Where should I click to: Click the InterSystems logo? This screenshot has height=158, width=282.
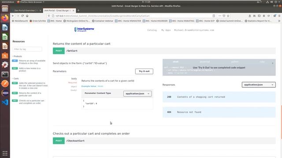point(85,29)
